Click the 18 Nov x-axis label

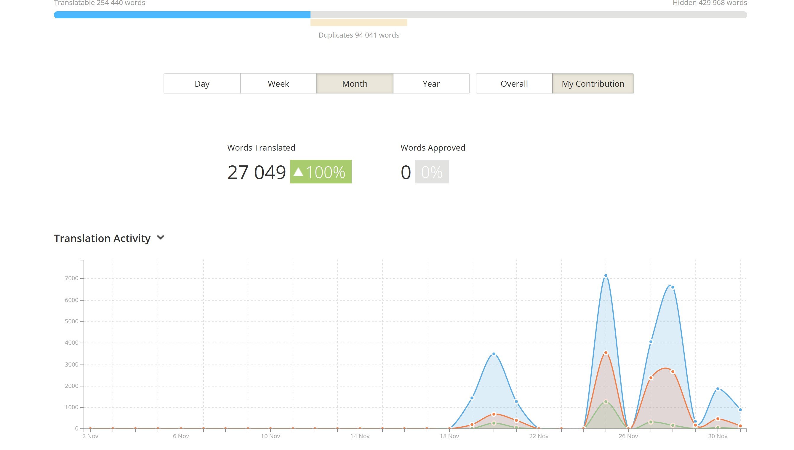[449, 436]
